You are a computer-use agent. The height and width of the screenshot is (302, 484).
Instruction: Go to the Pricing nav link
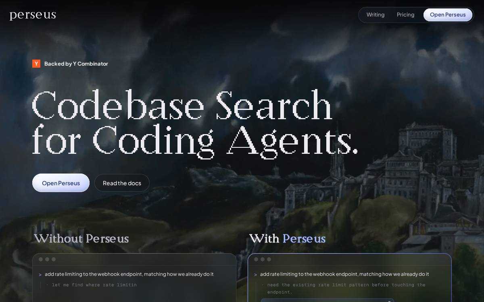(405, 15)
